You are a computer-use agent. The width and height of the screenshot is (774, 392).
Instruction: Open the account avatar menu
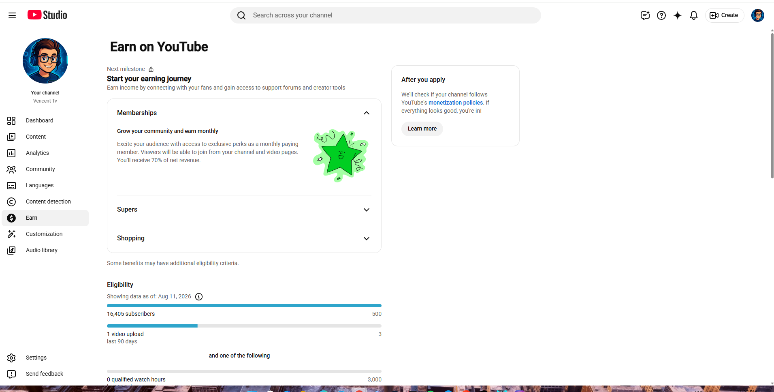pyautogui.click(x=758, y=15)
